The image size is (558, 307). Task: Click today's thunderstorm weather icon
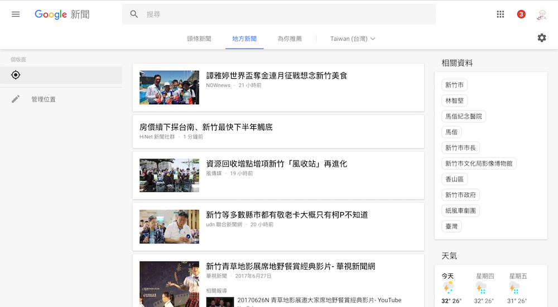pyautogui.click(x=448, y=287)
